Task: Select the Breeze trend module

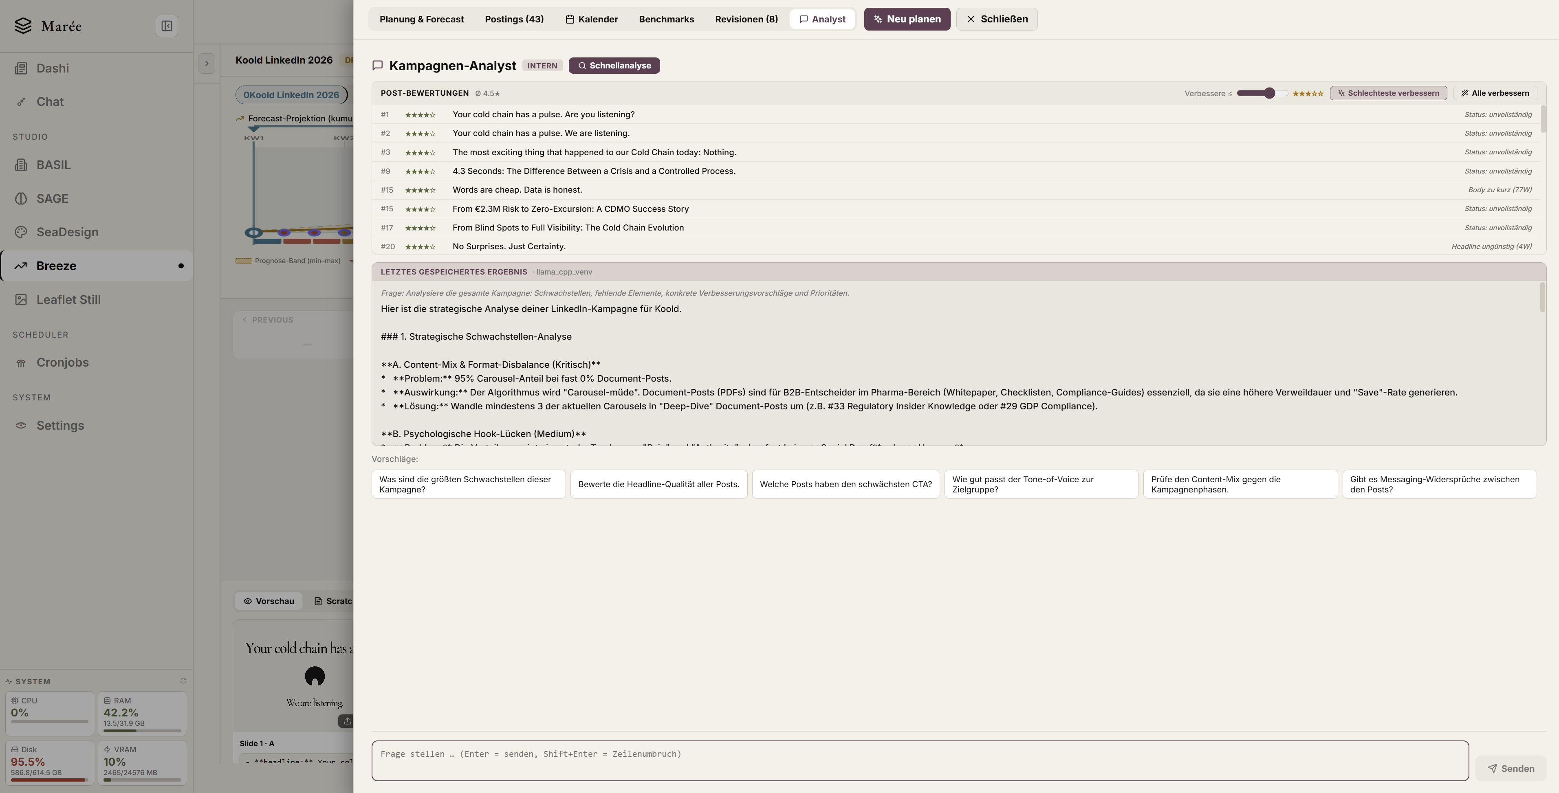Action: tap(96, 266)
